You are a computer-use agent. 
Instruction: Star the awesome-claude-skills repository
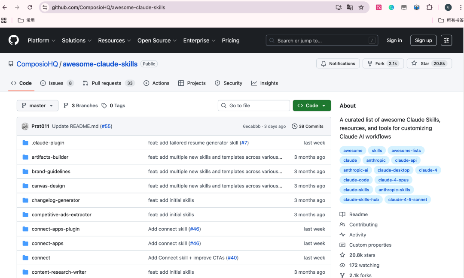428,63
